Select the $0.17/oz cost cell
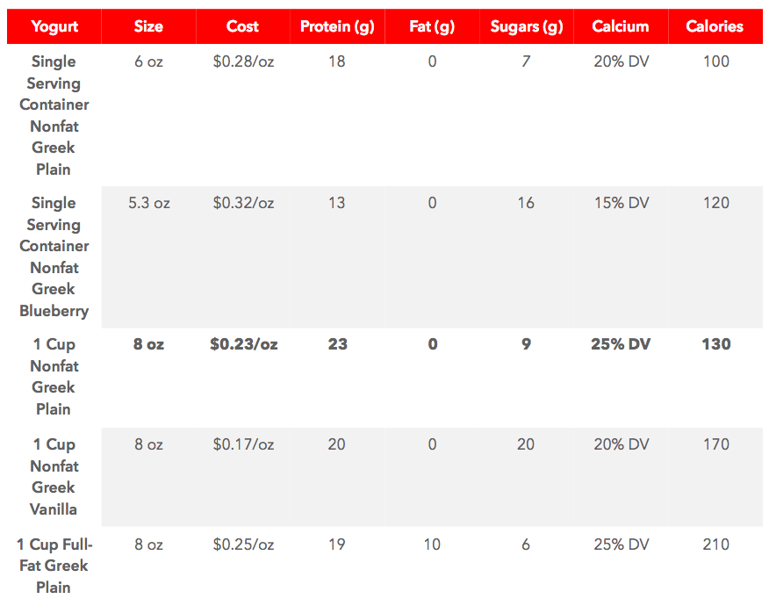Image resolution: width=769 pixels, height=606 pixels. click(243, 444)
